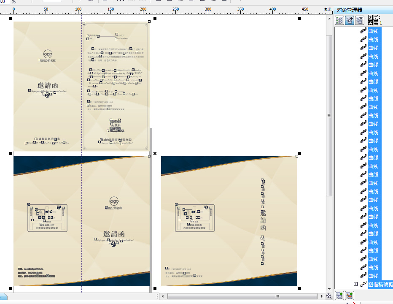
Task: Select the QR code on the invitation text page
Action: [x=116, y=125]
